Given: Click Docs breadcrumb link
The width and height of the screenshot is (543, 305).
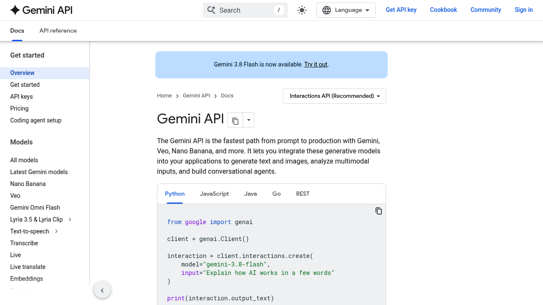Looking at the screenshot, I should pyautogui.click(x=227, y=96).
